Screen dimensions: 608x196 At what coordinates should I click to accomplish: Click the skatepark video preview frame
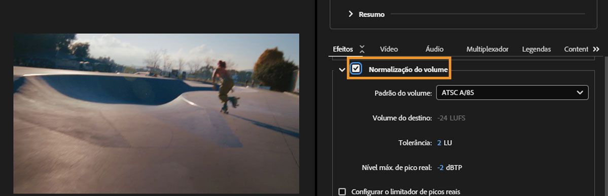156,114
